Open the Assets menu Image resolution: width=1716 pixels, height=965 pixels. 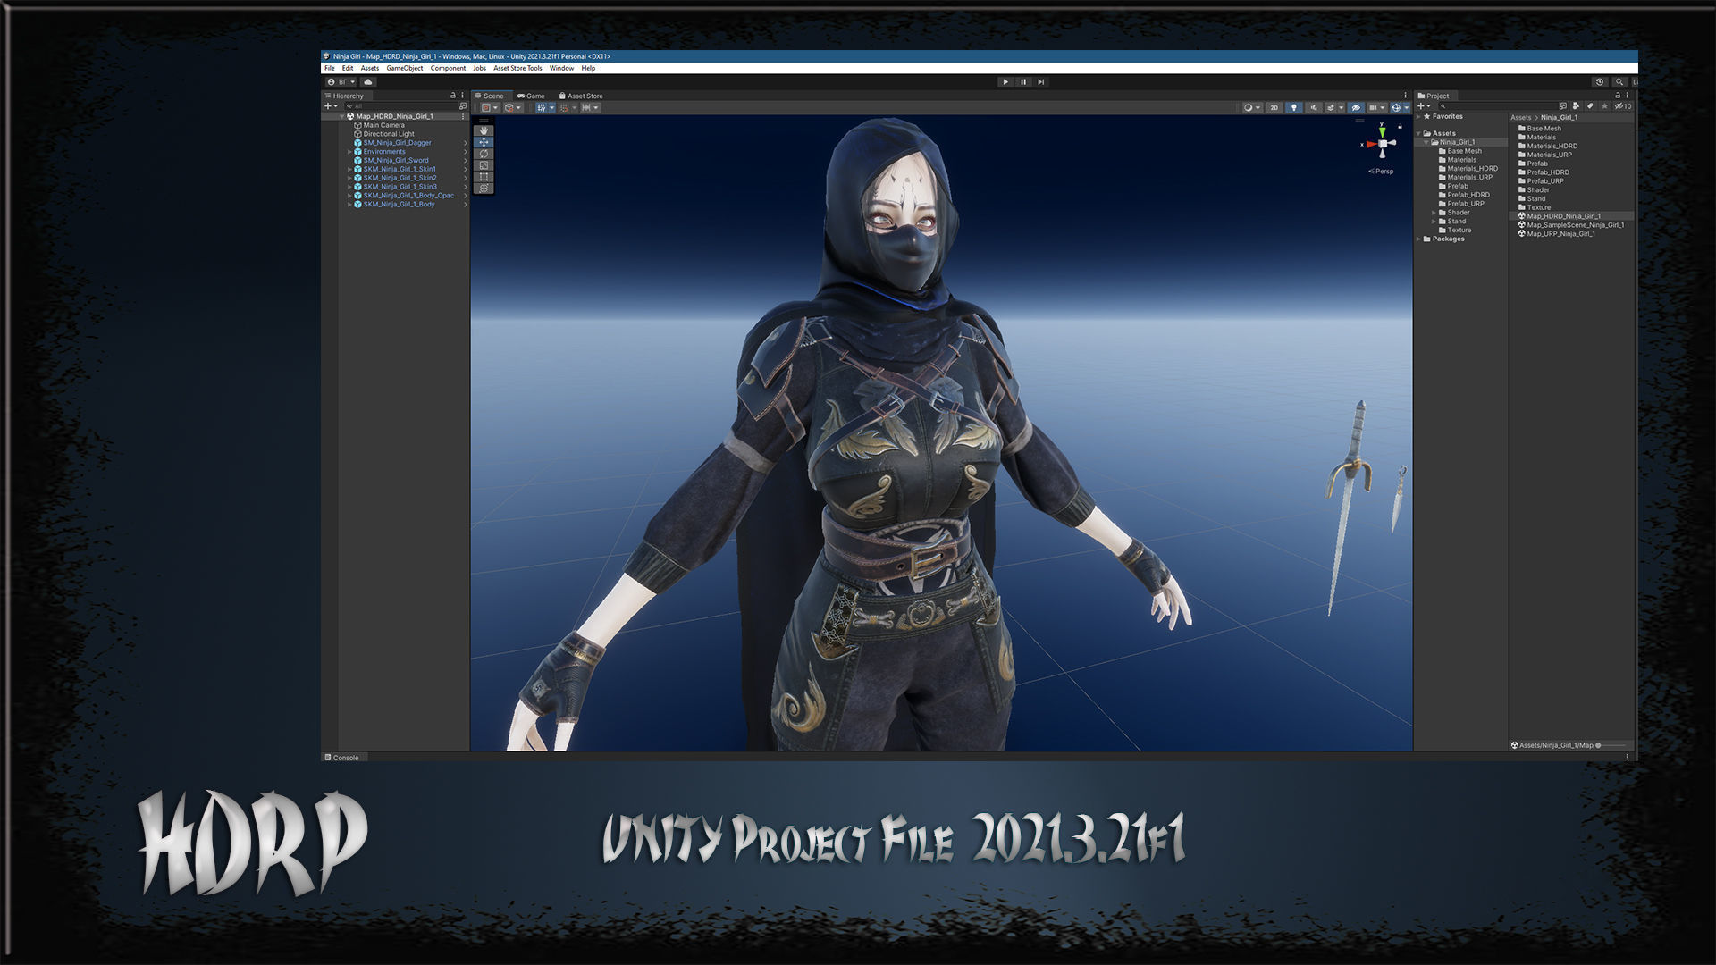click(x=370, y=68)
